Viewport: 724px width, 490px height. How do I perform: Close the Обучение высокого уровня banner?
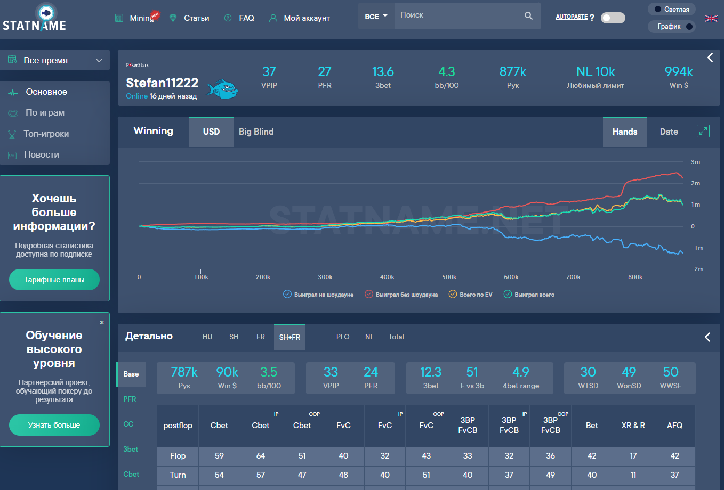(102, 322)
